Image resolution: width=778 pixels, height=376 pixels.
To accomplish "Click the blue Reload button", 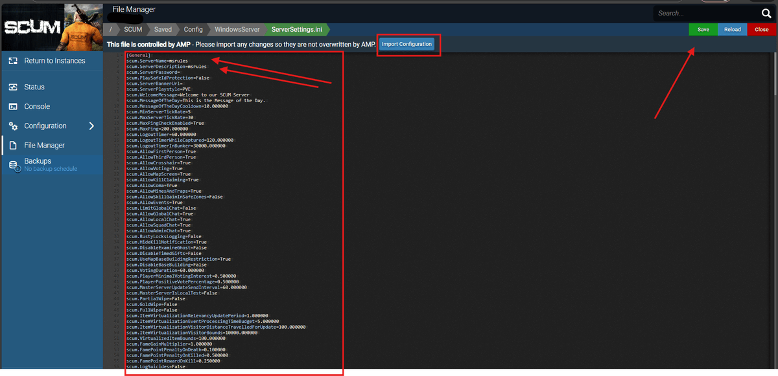I will coord(733,29).
